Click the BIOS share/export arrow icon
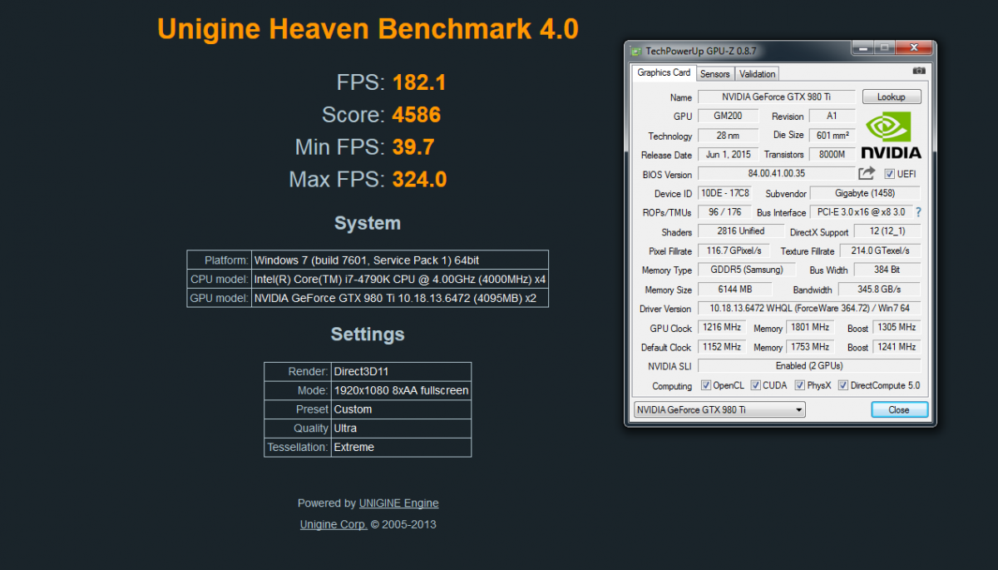The width and height of the screenshot is (998, 570). pyautogui.click(x=867, y=173)
